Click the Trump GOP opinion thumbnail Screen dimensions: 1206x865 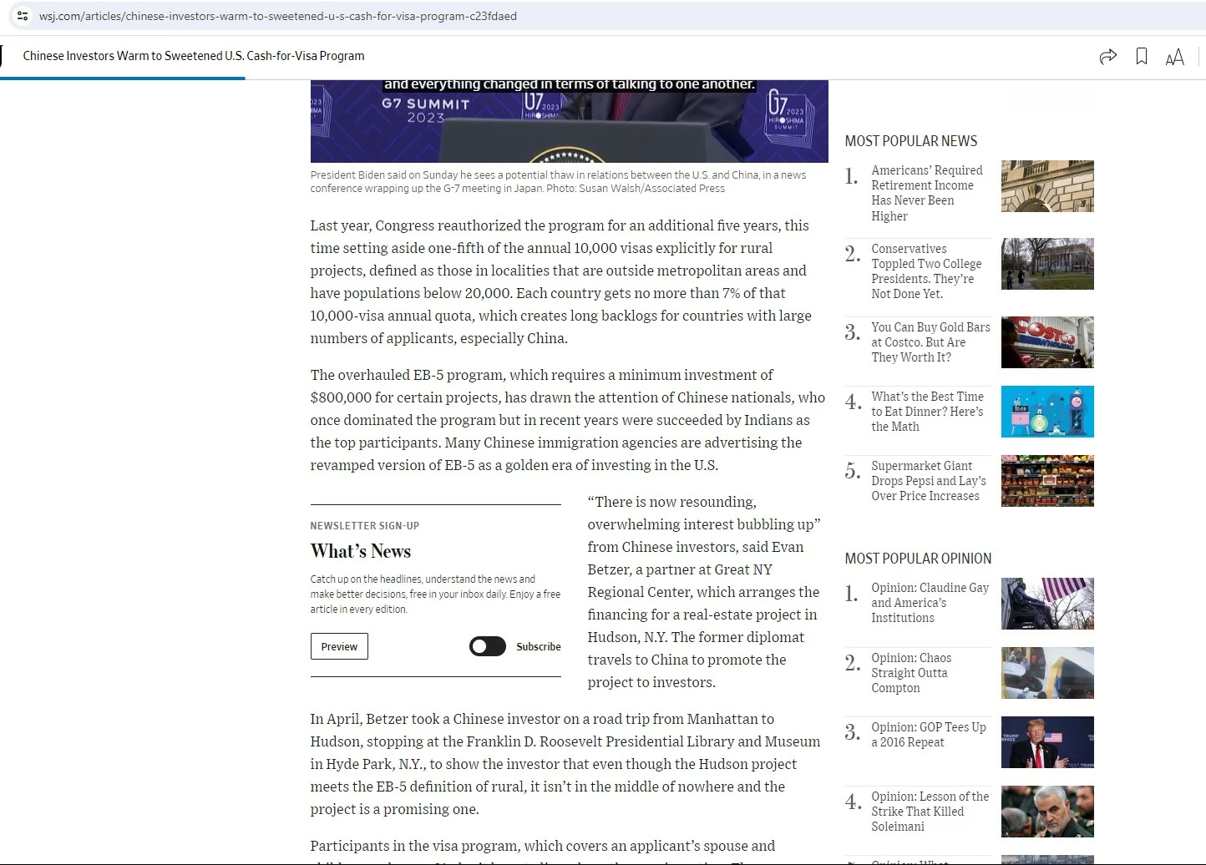tap(1047, 742)
